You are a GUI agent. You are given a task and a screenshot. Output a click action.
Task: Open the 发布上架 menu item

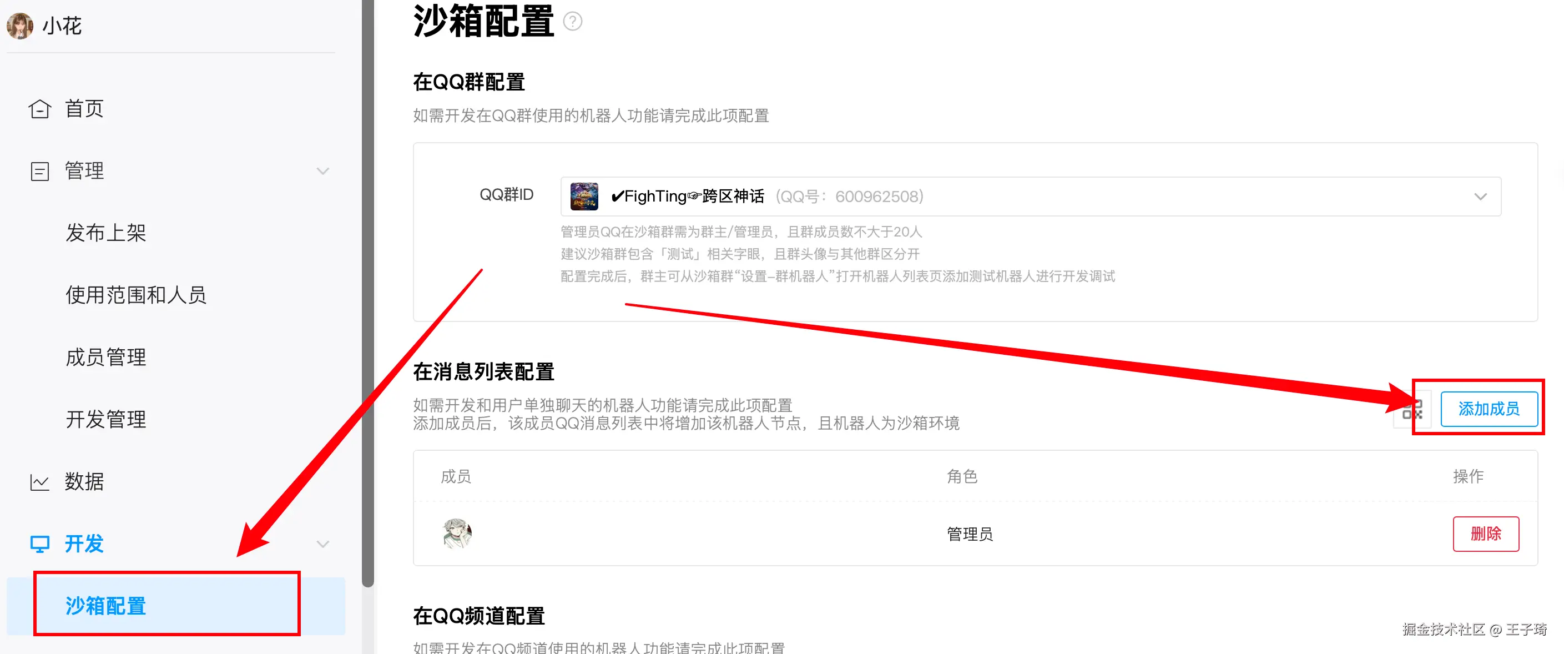tap(106, 233)
